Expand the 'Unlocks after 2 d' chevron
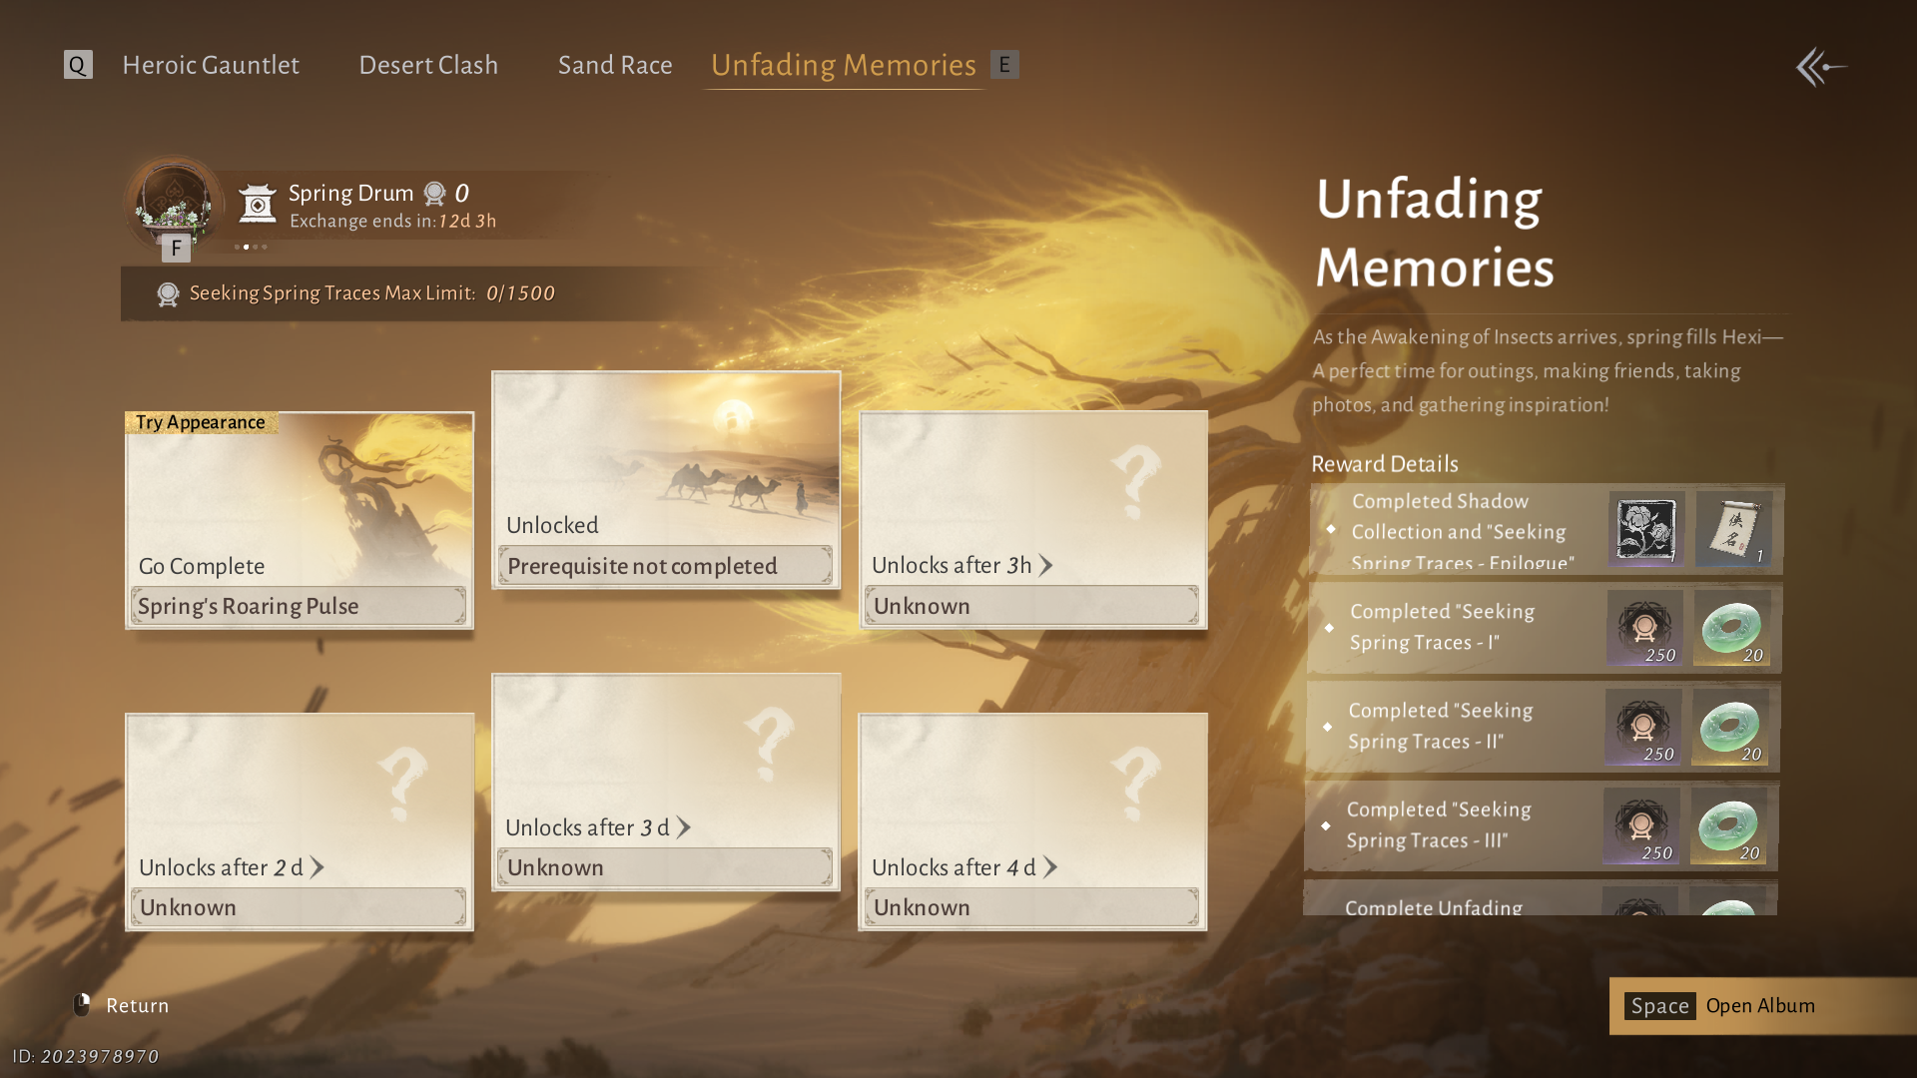Viewport: 1917px width, 1078px height. (318, 867)
